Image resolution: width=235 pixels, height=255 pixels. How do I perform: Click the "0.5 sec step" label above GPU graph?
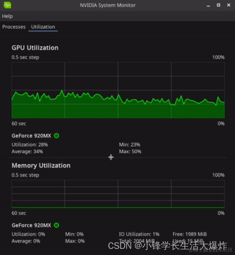25,58
